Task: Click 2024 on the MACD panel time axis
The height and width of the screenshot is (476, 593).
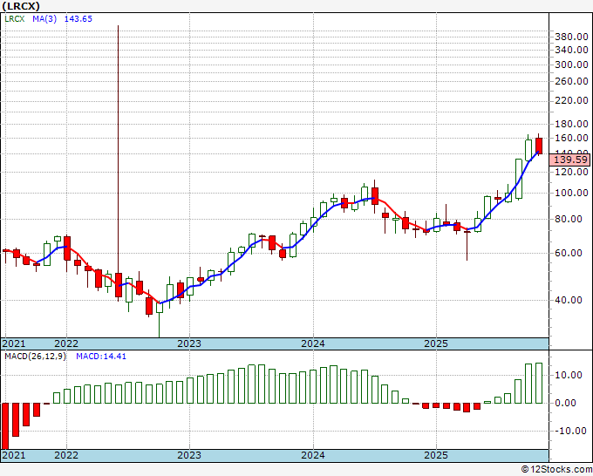Action: [x=313, y=455]
